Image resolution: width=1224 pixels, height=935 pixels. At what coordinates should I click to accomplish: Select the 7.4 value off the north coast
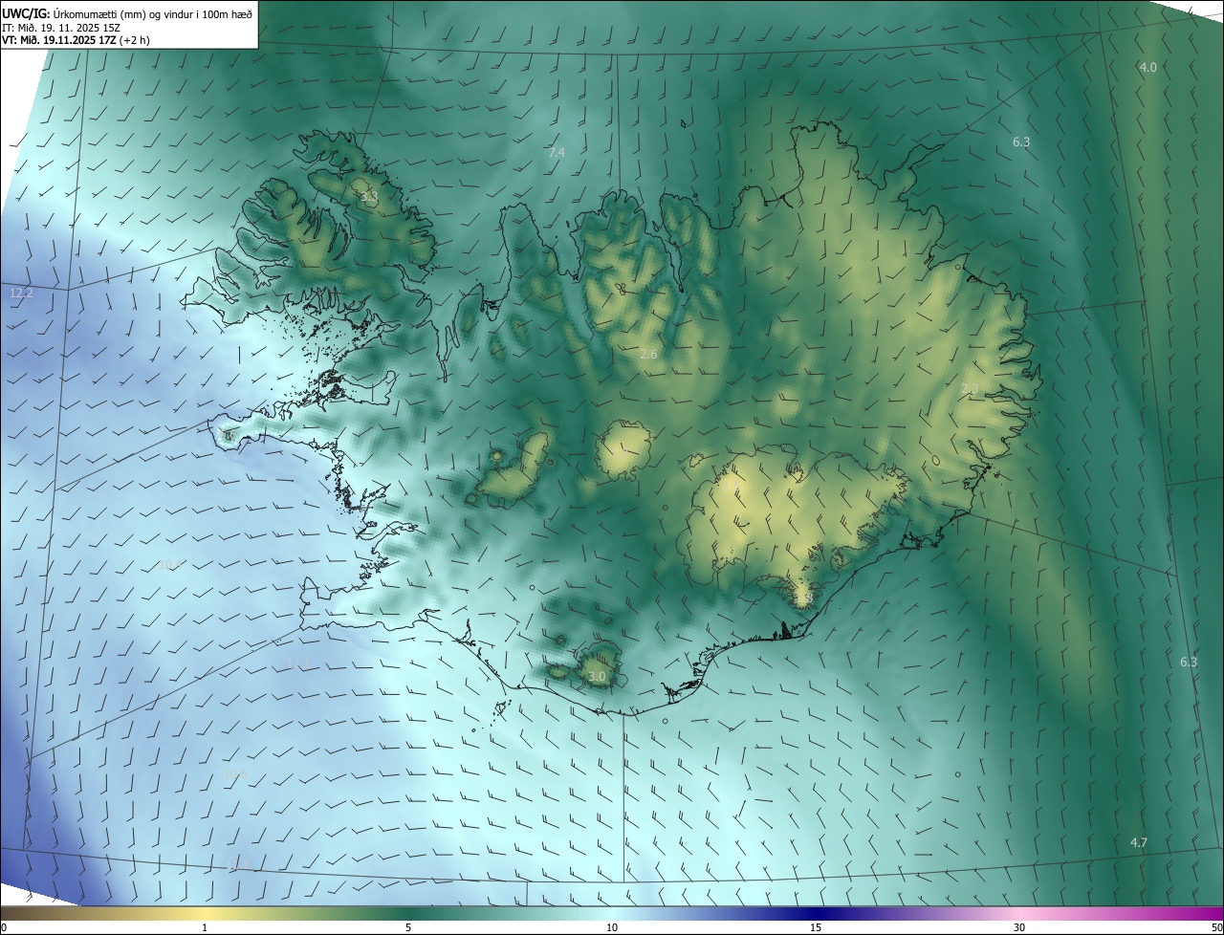point(557,152)
